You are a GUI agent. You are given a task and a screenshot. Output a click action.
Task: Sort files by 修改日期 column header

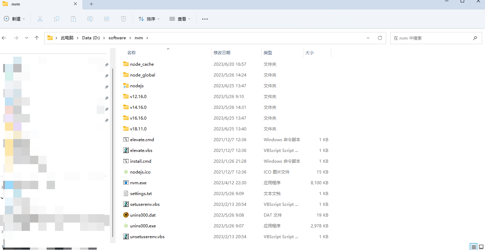[x=222, y=53]
